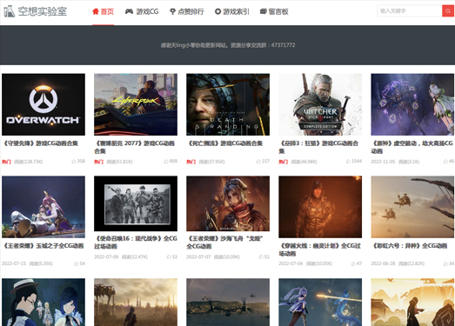This screenshot has height=326, width=455.
Task: Open 《使命召唤16：现代战争》全CG过场动画 title
Action: tap(136, 243)
